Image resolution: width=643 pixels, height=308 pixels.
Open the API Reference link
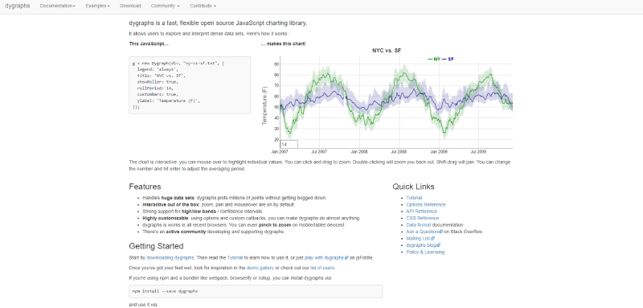[421, 211]
